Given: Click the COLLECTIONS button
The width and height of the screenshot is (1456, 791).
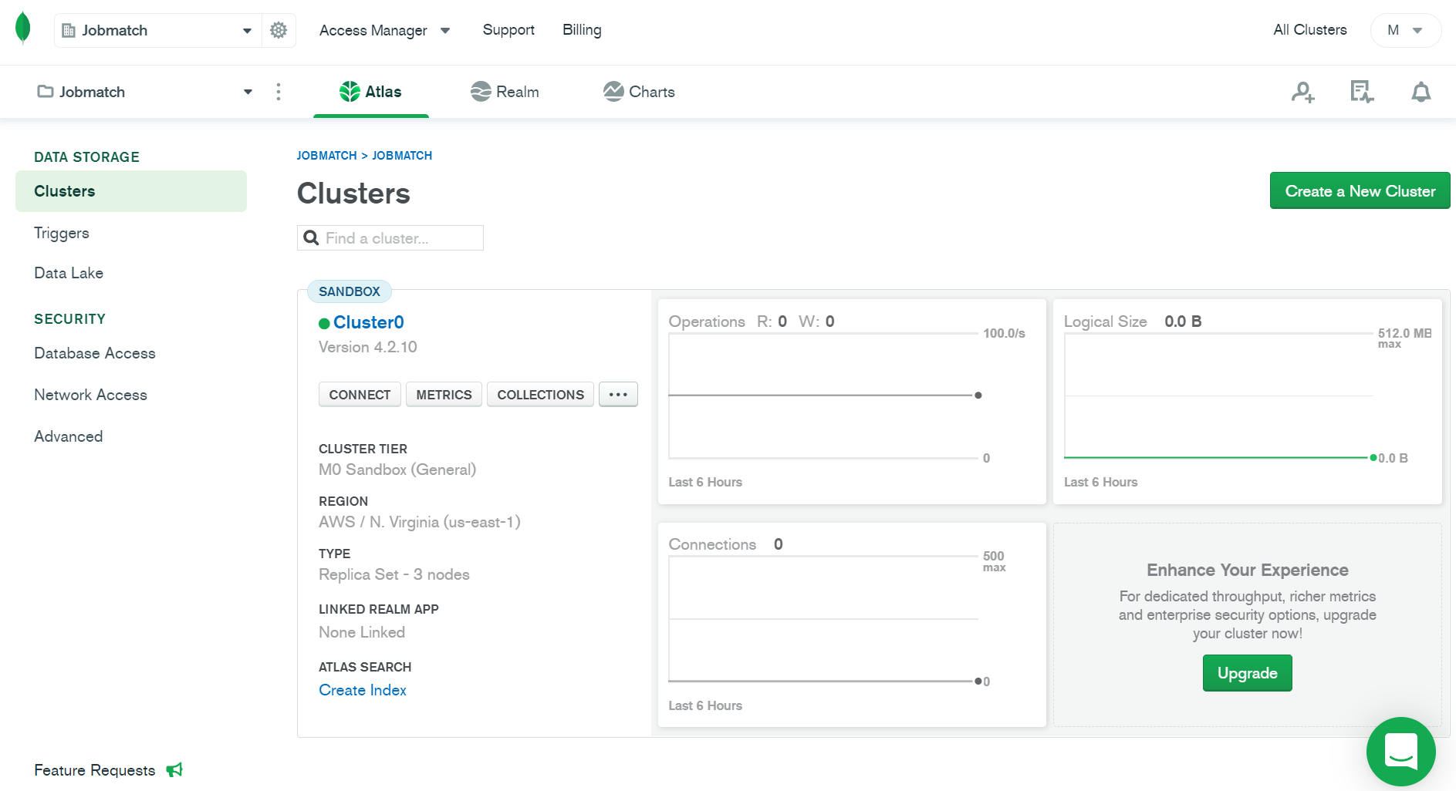Looking at the screenshot, I should 540,394.
